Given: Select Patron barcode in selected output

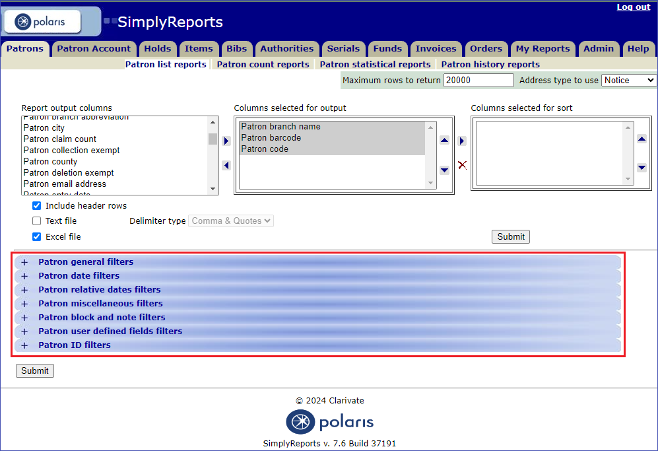Looking at the screenshot, I should 333,138.
